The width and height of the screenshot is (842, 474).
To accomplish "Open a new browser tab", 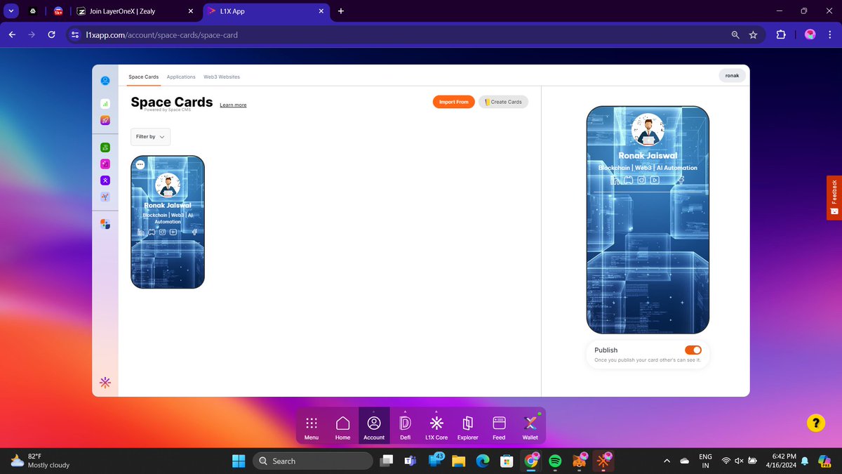I will 341,11.
